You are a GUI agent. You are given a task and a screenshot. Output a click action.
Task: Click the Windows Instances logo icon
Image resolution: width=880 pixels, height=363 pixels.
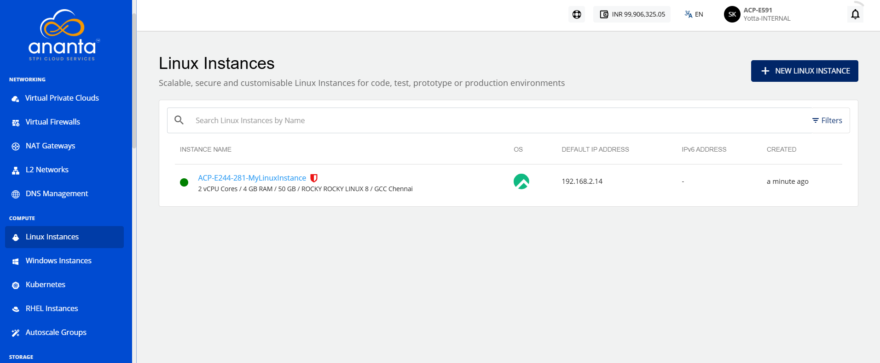(16, 261)
